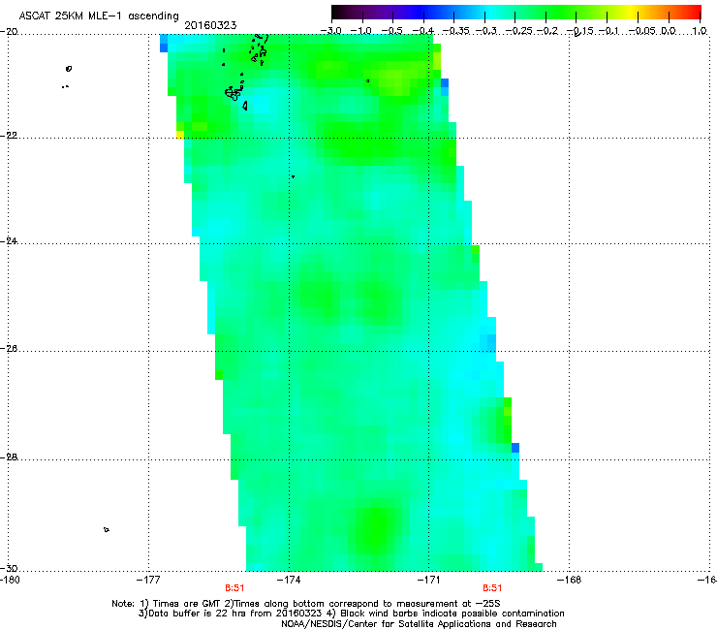717x630 pixels.
Task: Click the "-26" latitude axis label
Action: click(x=9, y=349)
